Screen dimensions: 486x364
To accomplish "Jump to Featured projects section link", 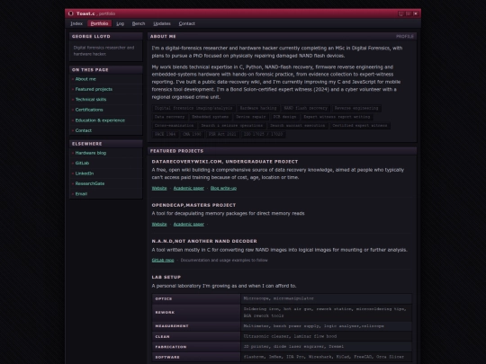I will (94, 89).
